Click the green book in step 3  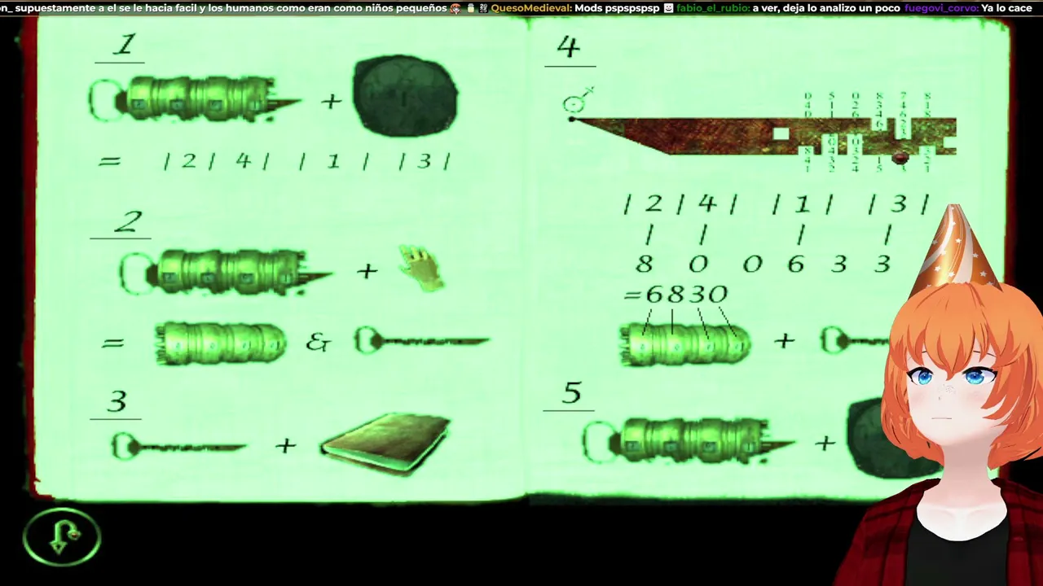click(386, 444)
